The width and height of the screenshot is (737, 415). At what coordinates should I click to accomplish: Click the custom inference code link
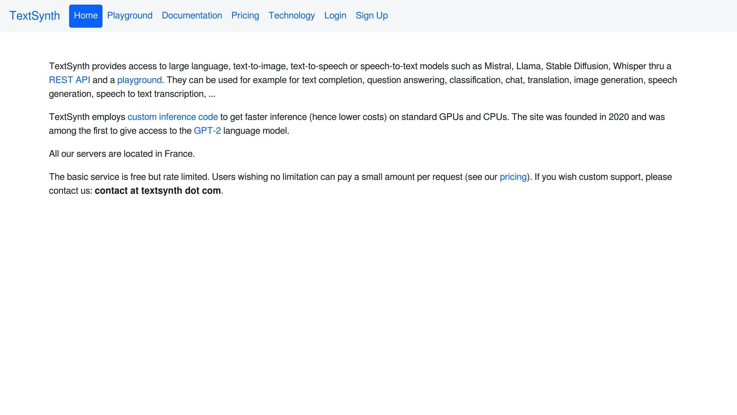tap(173, 117)
